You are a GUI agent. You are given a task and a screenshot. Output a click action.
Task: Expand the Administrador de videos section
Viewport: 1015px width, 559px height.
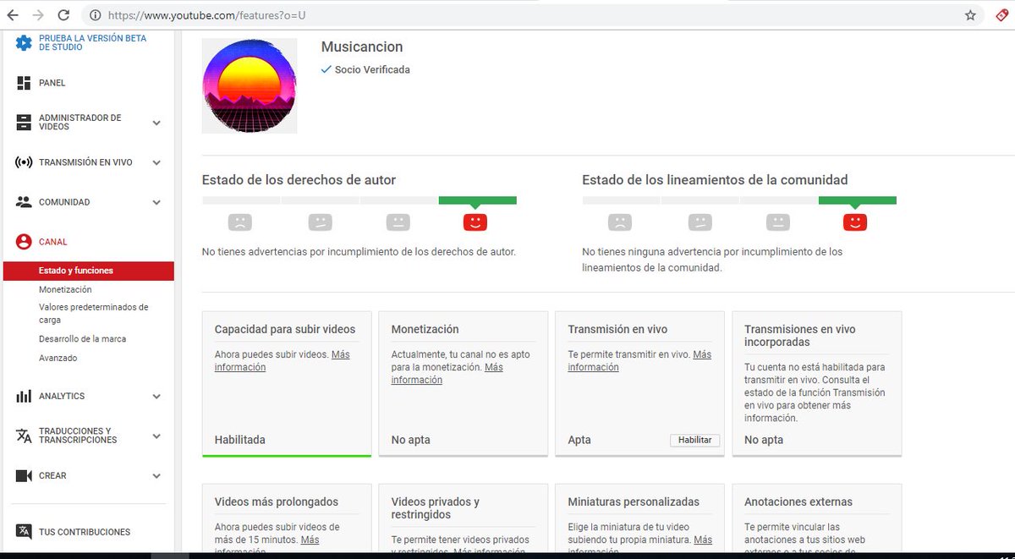(x=156, y=123)
